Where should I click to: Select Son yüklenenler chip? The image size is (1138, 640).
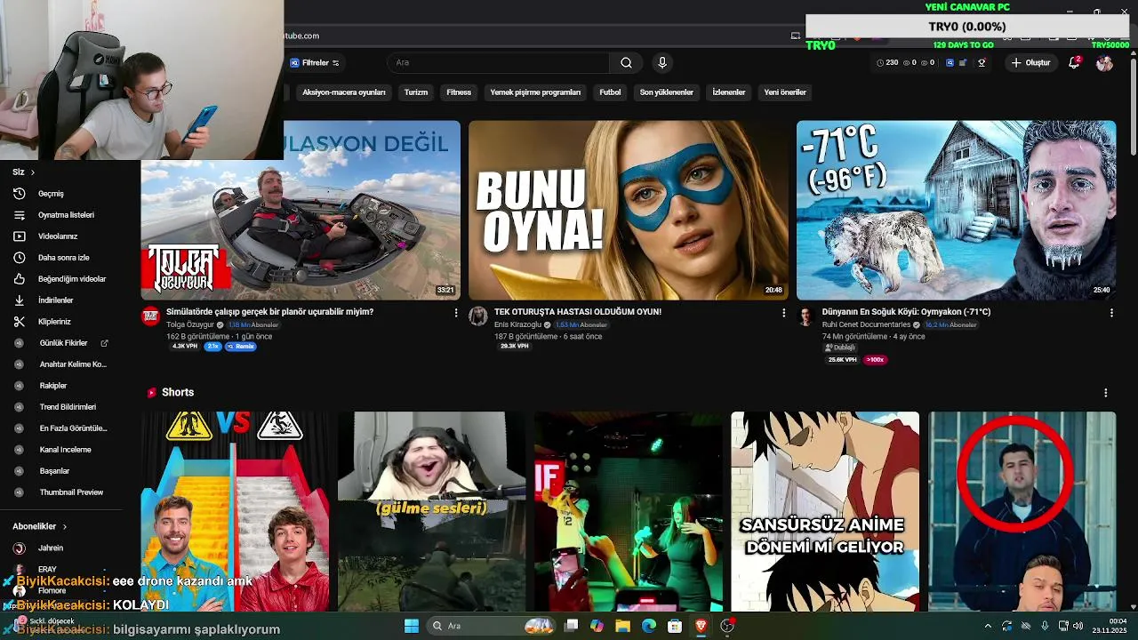[x=667, y=92]
